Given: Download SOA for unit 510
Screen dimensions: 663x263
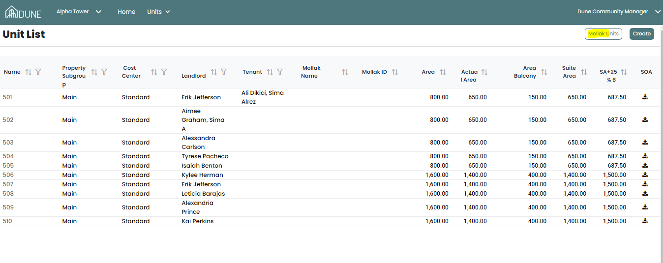Looking at the screenshot, I should point(645,221).
